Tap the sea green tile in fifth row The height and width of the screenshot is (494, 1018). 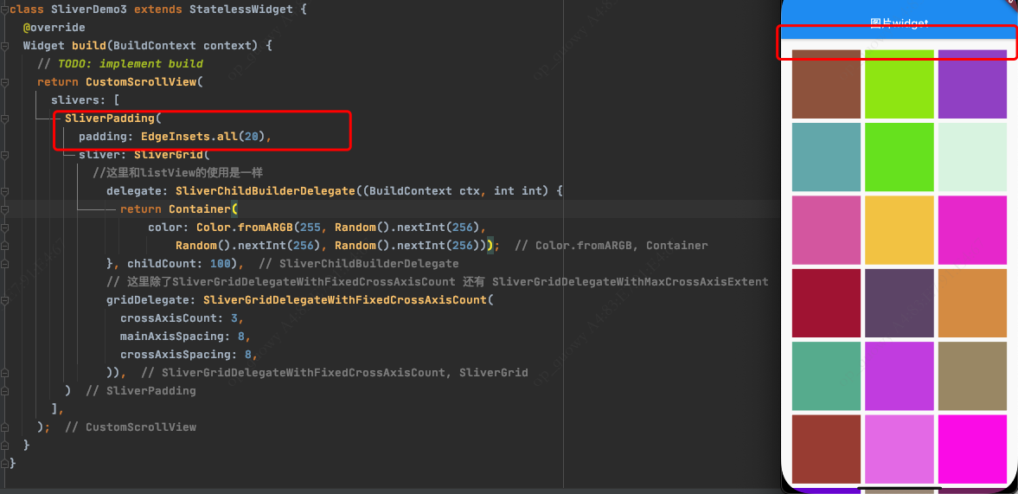point(827,376)
